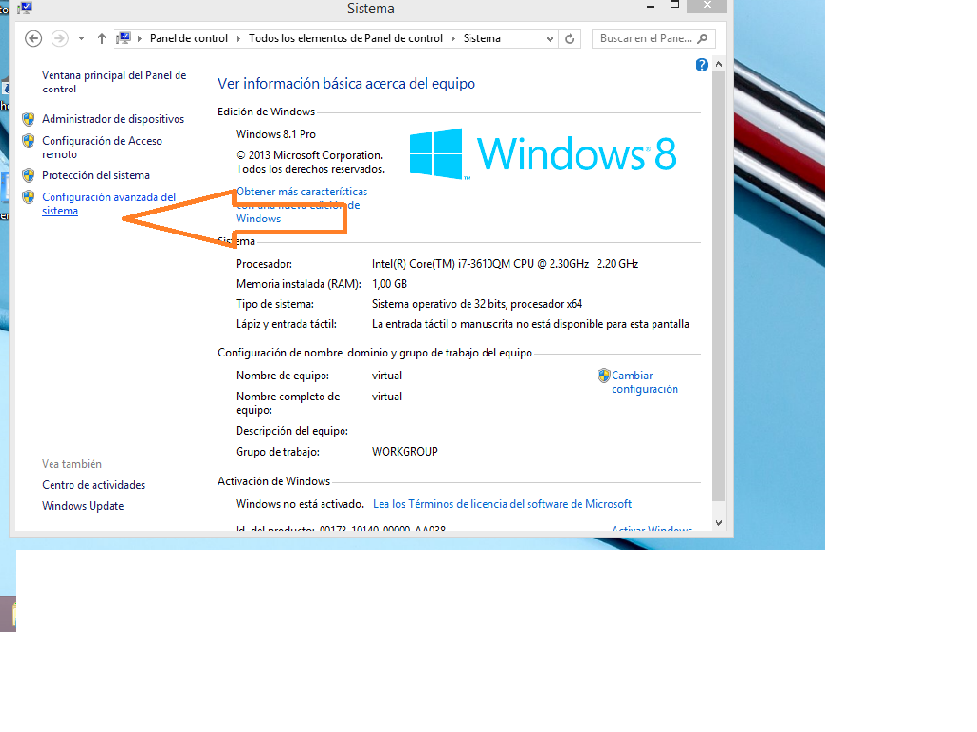
Task: Select 'Windows no está activado.' text
Action: coord(299,504)
